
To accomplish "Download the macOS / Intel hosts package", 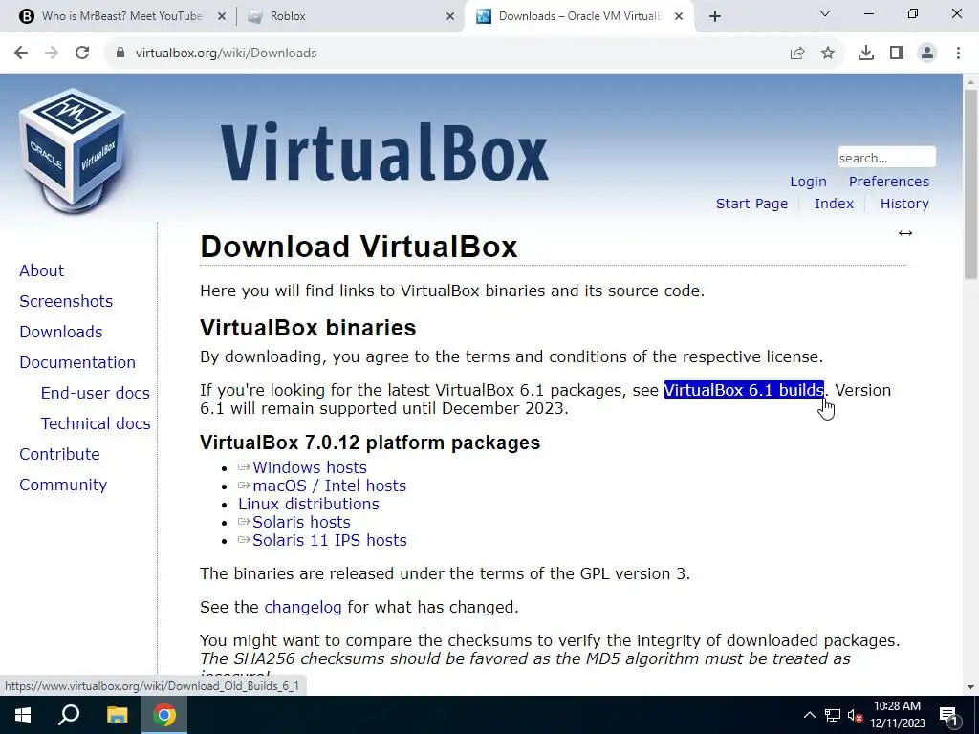I will (x=329, y=486).
